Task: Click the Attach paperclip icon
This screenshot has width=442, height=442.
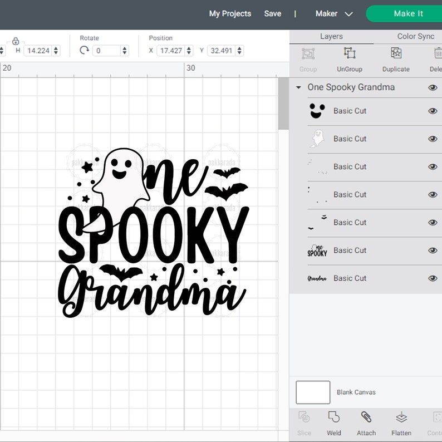Action: [366, 417]
